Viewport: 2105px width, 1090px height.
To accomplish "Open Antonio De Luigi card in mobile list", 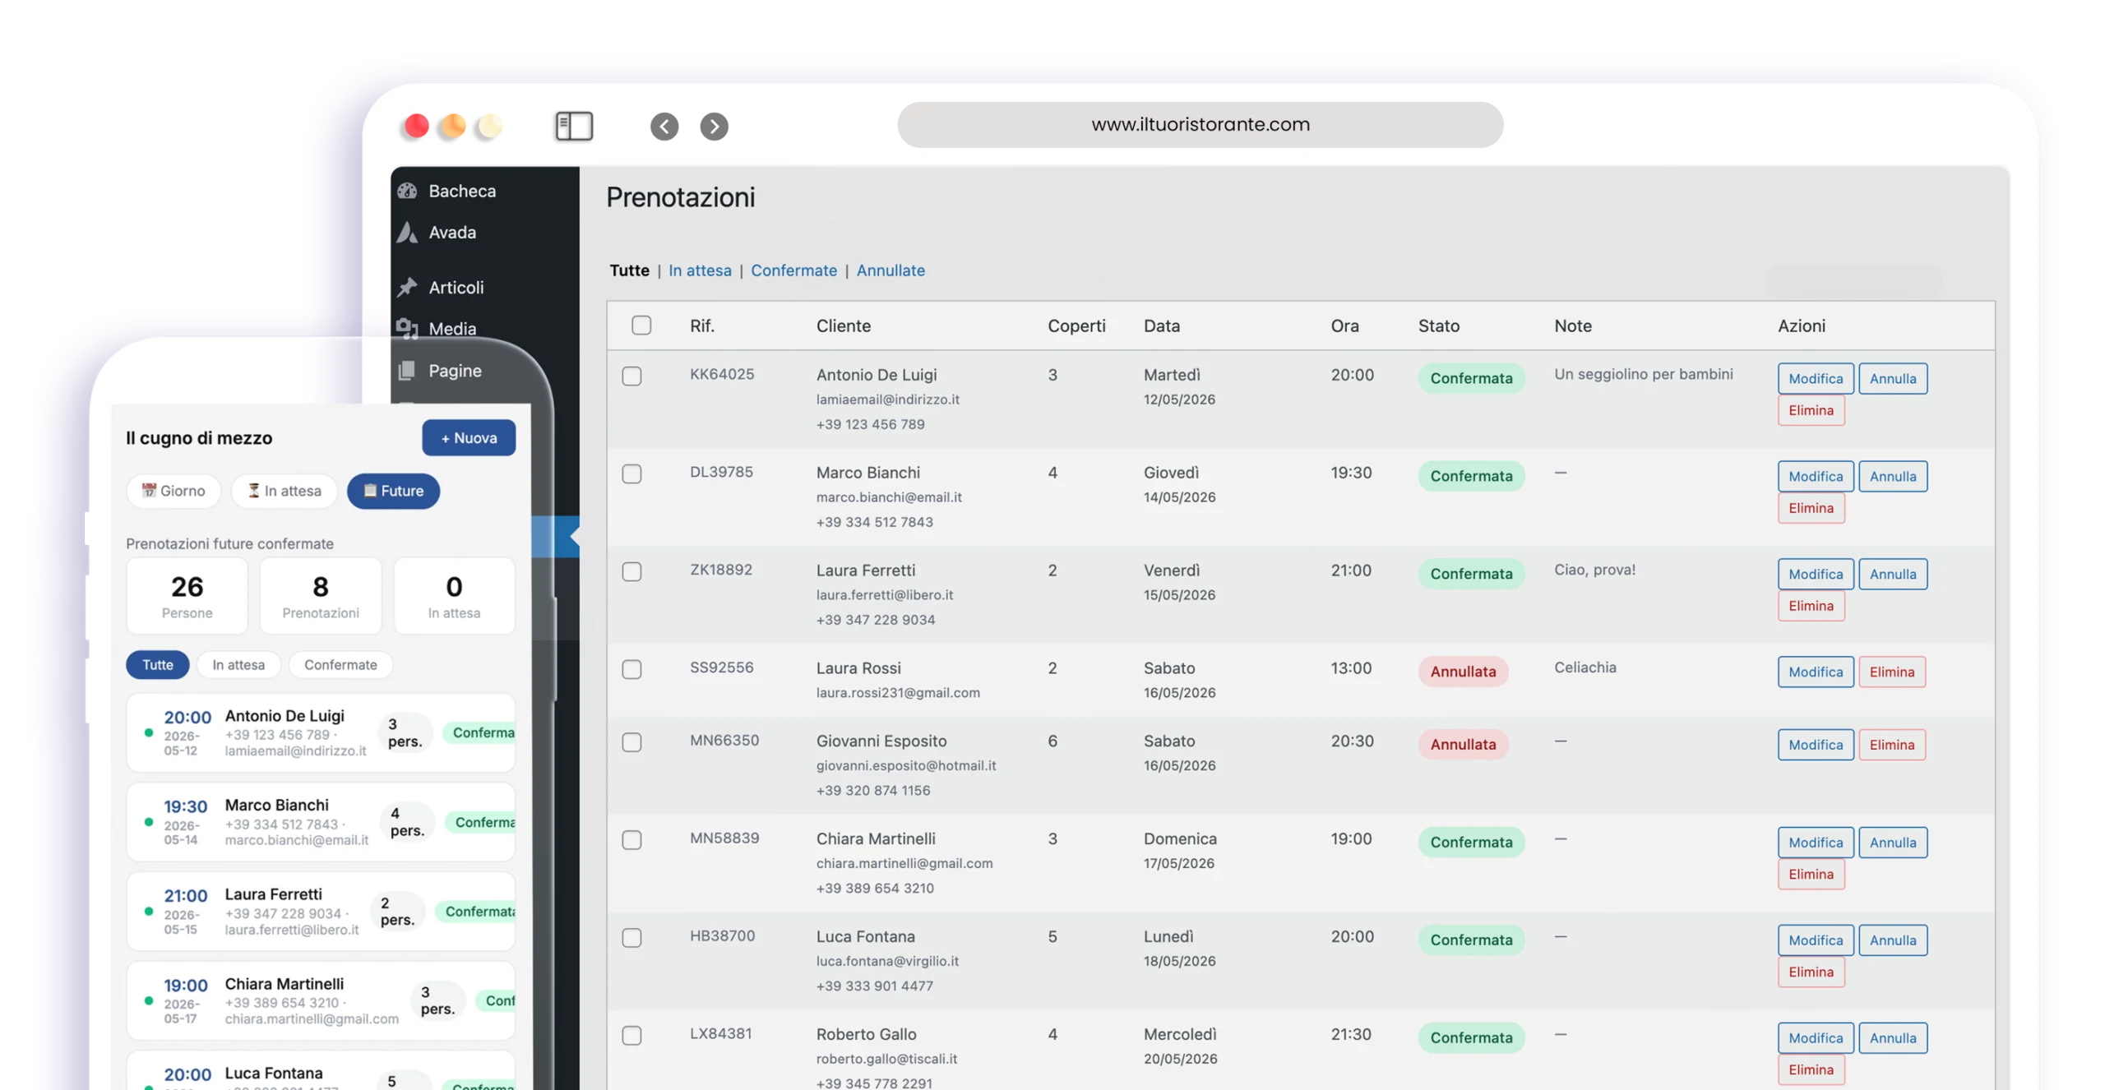I will (x=321, y=732).
